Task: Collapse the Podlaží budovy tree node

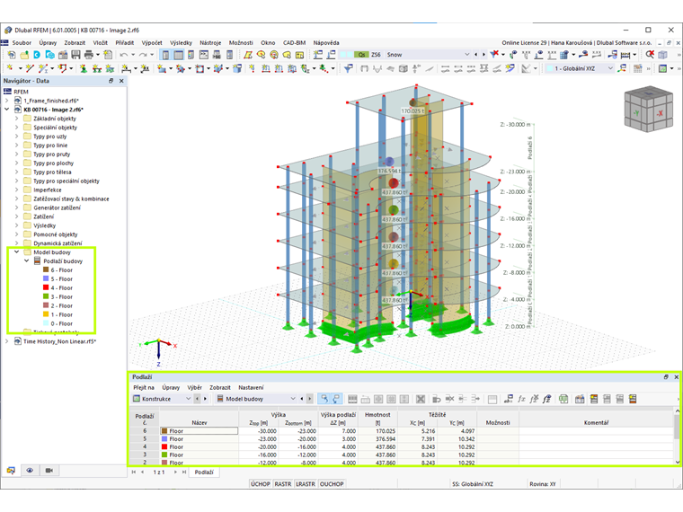Action: pos(27,261)
